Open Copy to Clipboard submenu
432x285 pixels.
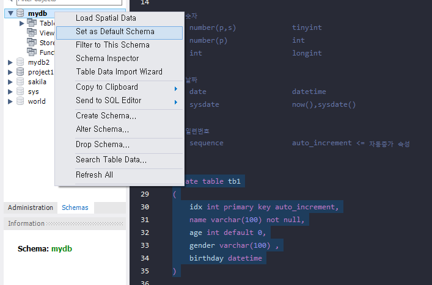coord(119,87)
